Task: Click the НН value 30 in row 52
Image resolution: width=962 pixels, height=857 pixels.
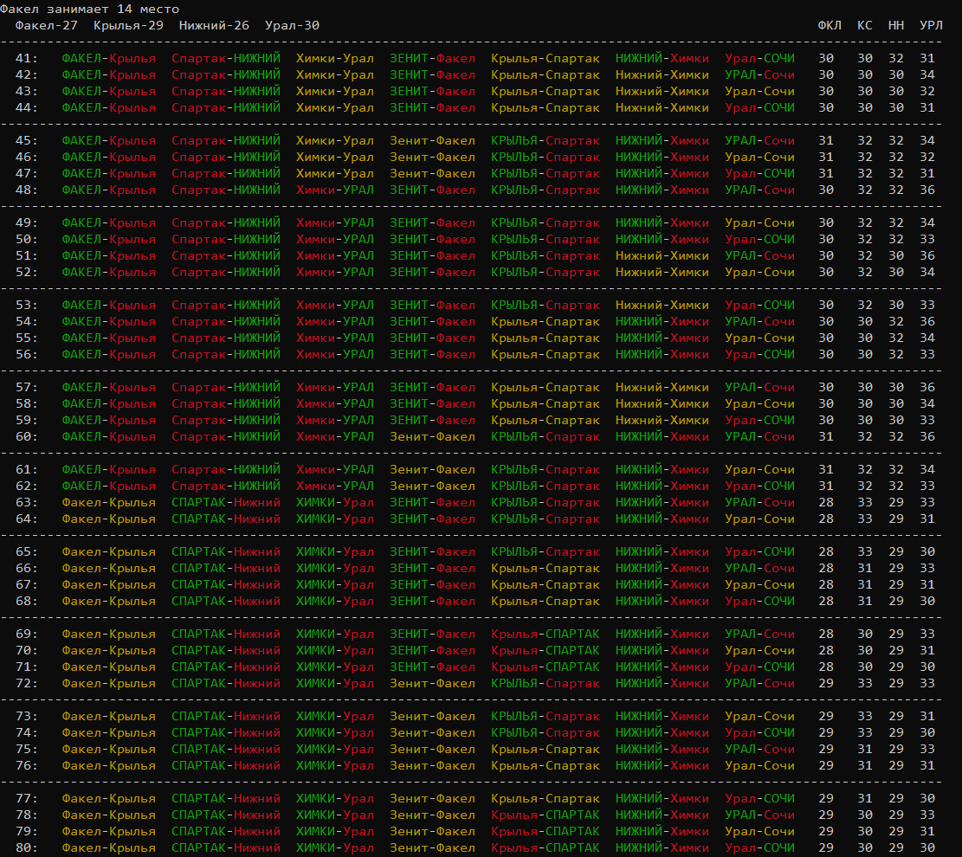Action: 895,273
